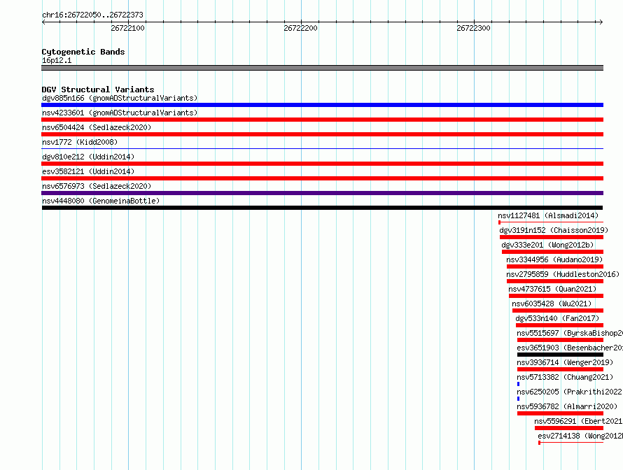The image size is (623, 470).
Task: Open the nsv5515697 ByrskaBishop label
Action: 569,333
